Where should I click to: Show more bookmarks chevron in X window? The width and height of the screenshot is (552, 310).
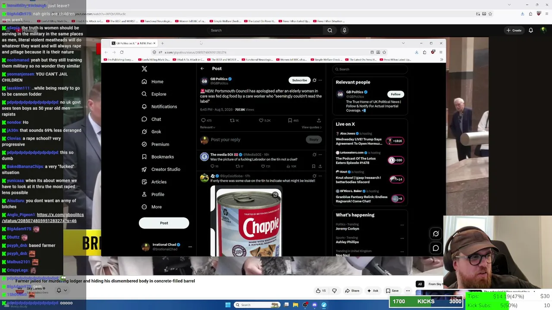pos(441,60)
